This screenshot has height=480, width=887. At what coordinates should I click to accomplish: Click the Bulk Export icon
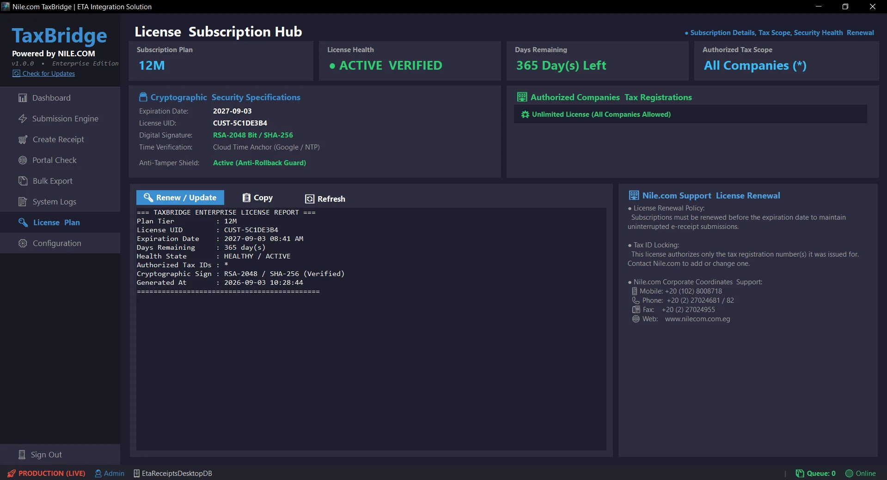[x=23, y=181]
